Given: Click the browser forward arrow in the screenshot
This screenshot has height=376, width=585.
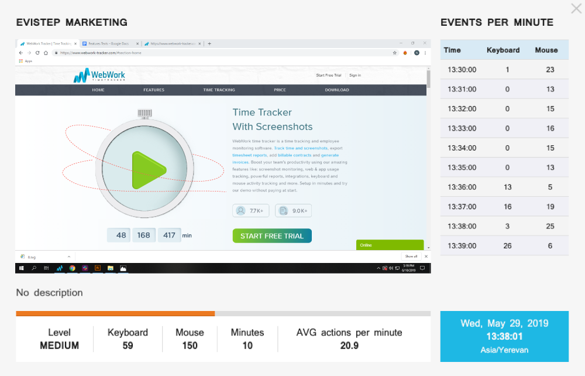Looking at the screenshot, I should [x=29, y=53].
